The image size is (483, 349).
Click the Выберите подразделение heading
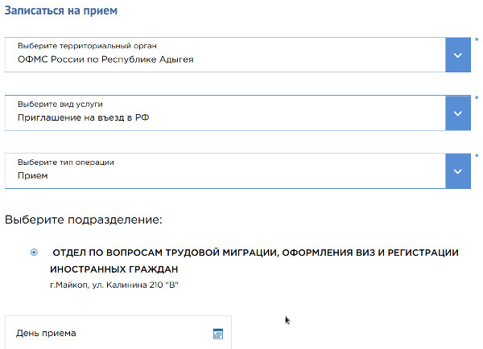point(84,220)
